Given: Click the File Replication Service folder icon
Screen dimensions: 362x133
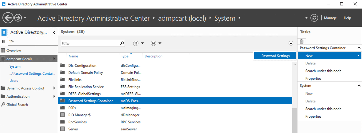Looking at the screenshot, I should point(62,87).
